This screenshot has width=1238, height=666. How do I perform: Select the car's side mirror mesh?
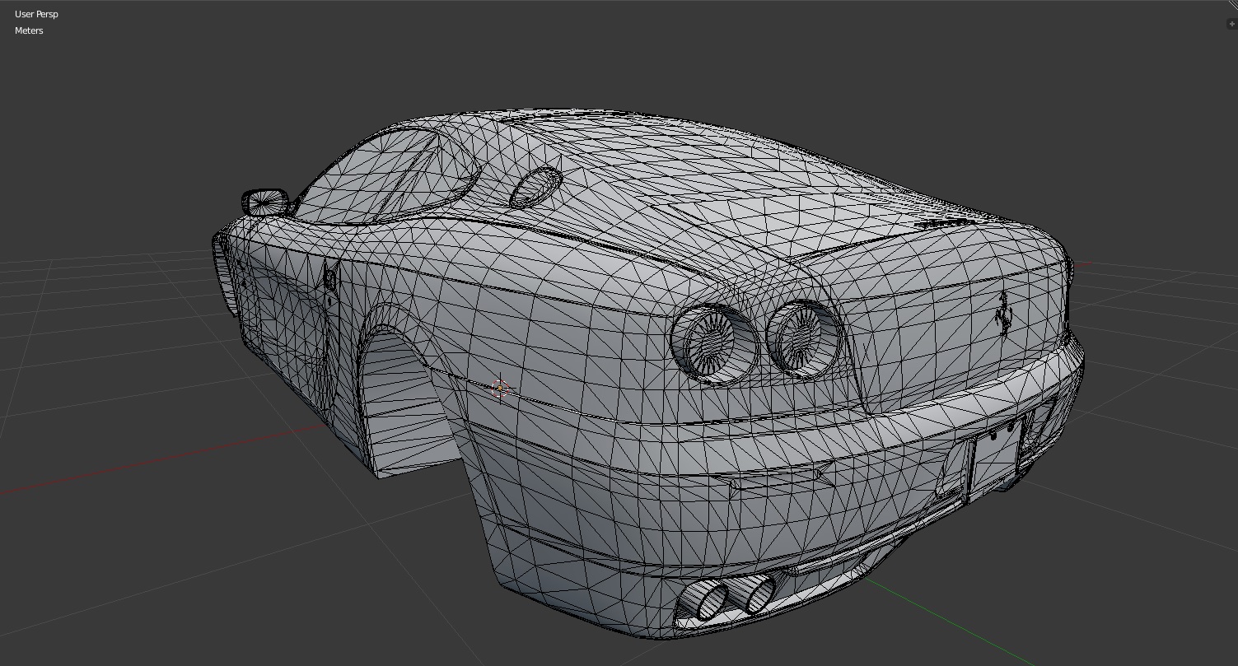(264, 202)
